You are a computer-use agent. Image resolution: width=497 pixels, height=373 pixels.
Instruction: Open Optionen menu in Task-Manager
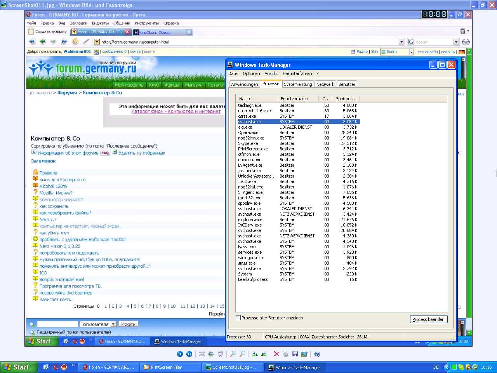[x=251, y=73]
